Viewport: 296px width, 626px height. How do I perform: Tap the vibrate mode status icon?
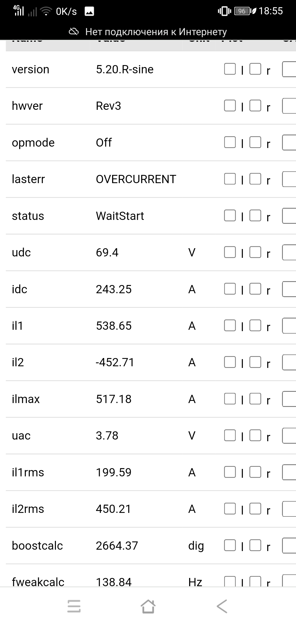(224, 11)
